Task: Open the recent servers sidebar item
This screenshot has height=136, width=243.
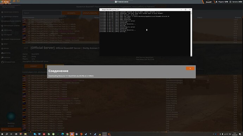Action: (x=7, y=35)
